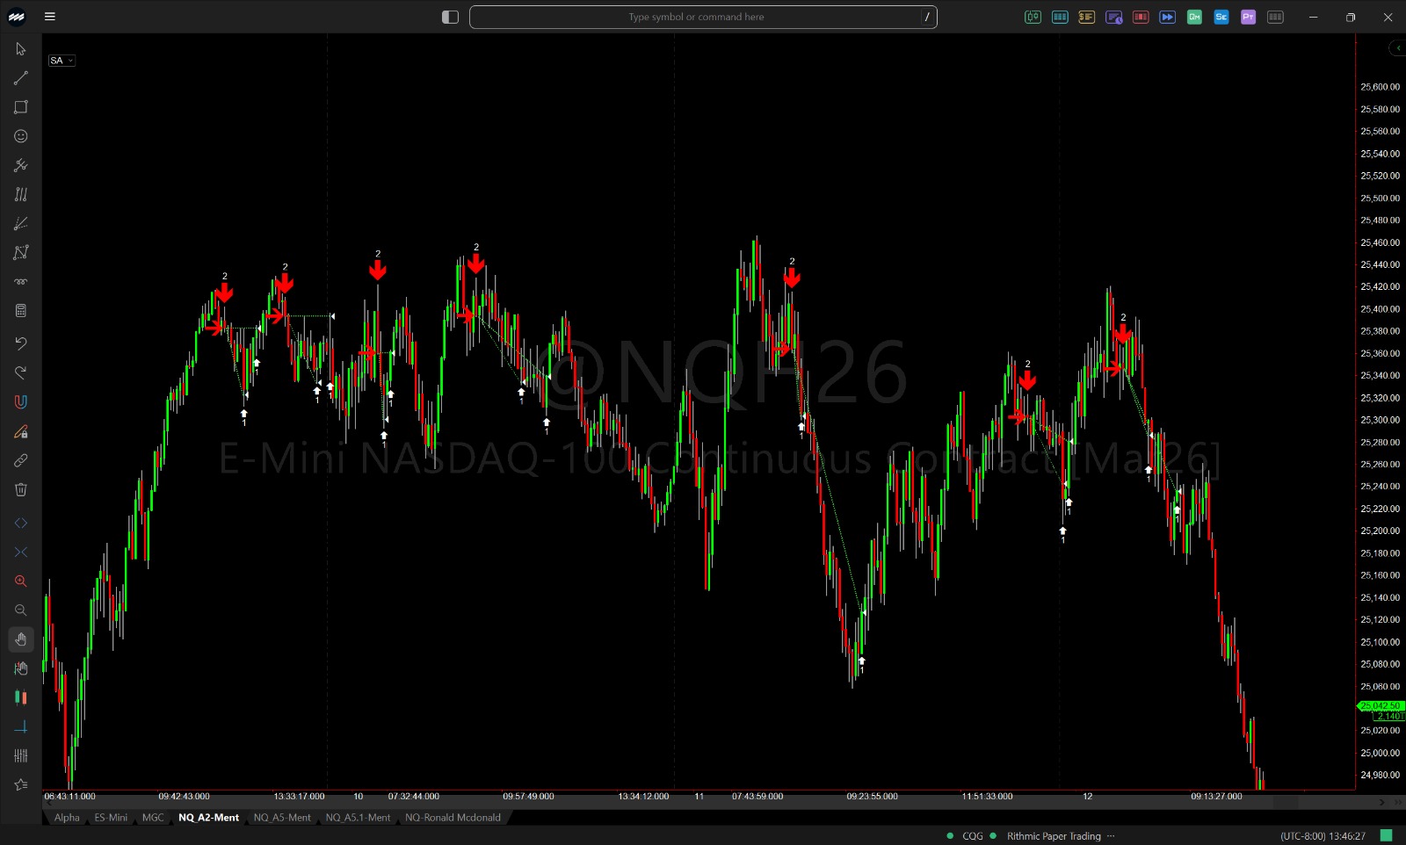Select the trend line drawing tool
This screenshot has height=845, width=1406.
[21, 78]
